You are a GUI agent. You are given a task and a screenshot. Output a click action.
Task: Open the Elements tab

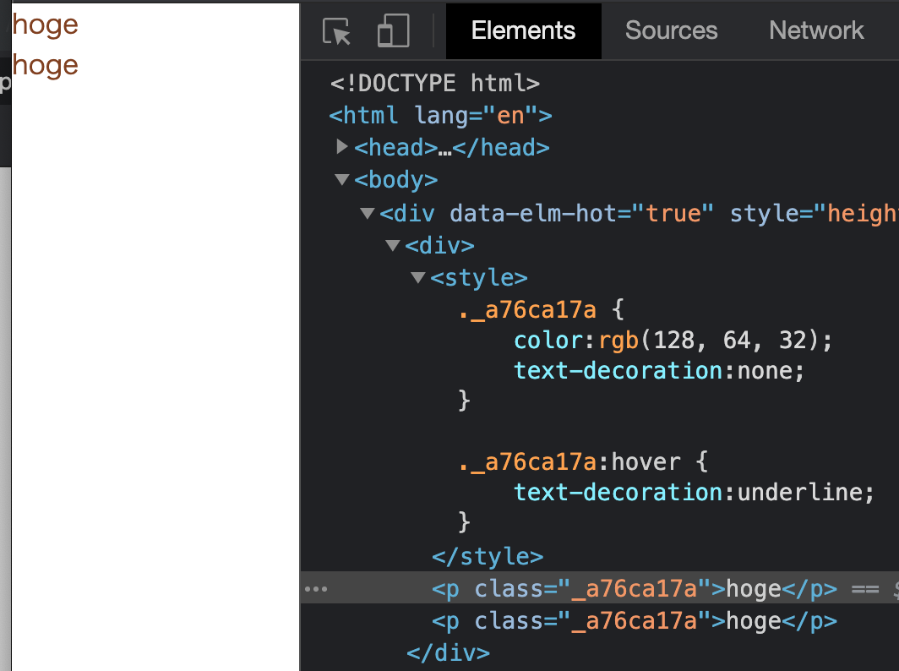523,31
